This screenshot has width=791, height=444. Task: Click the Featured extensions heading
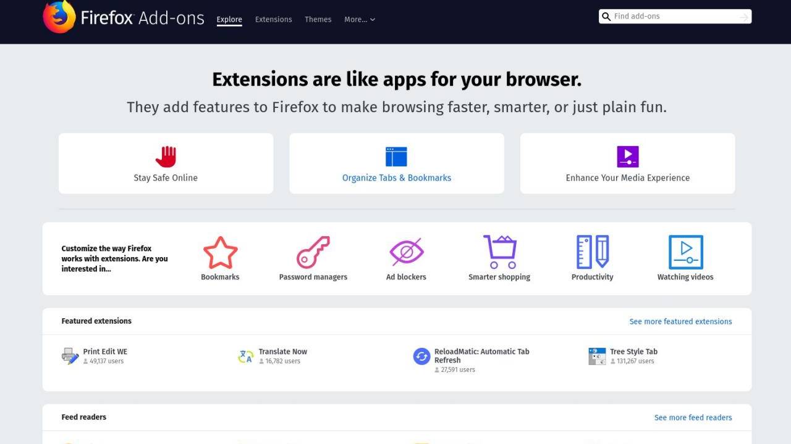click(x=96, y=321)
